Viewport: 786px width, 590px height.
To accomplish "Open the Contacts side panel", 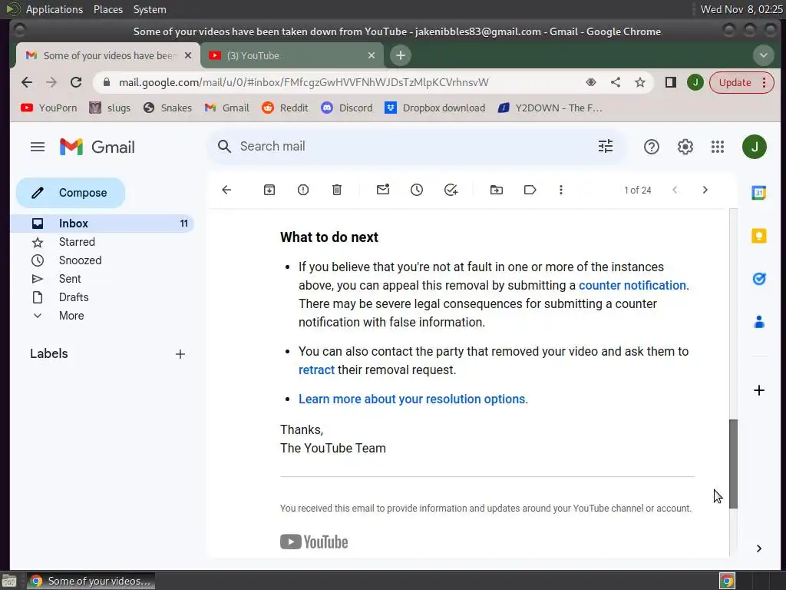I will pos(759,322).
